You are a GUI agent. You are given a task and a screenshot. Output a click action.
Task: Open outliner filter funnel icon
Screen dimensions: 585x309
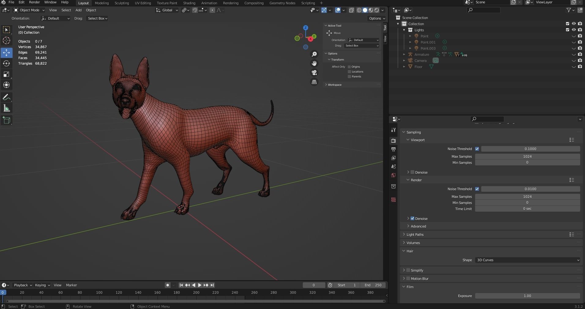pyautogui.click(x=569, y=10)
